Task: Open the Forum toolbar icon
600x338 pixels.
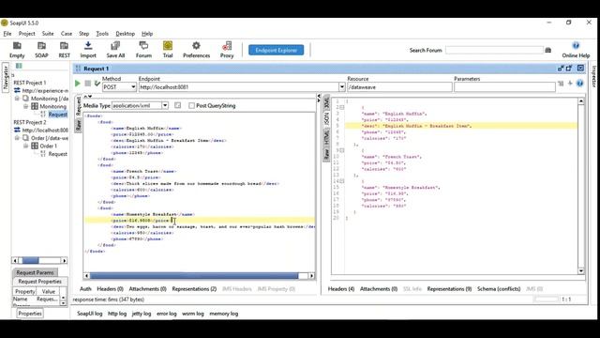Action: pyautogui.click(x=143, y=50)
